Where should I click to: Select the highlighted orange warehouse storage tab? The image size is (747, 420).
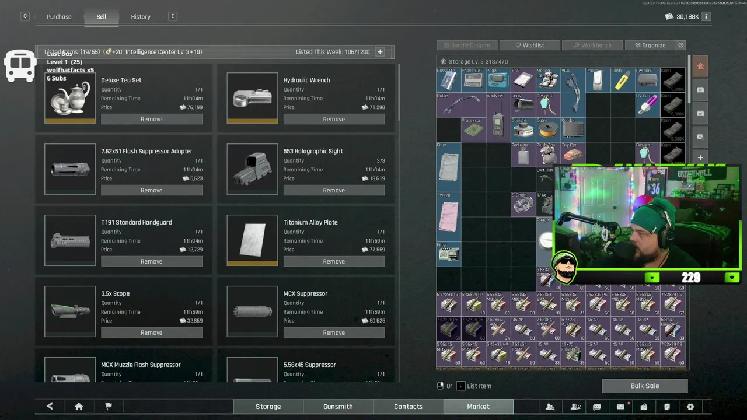coord(700,66)
